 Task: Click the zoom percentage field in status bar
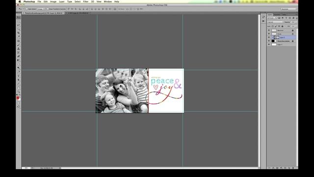point(26,168)
